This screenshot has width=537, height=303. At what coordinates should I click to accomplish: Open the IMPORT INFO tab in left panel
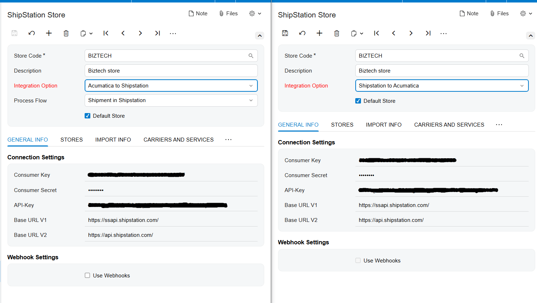pos(113,140)
